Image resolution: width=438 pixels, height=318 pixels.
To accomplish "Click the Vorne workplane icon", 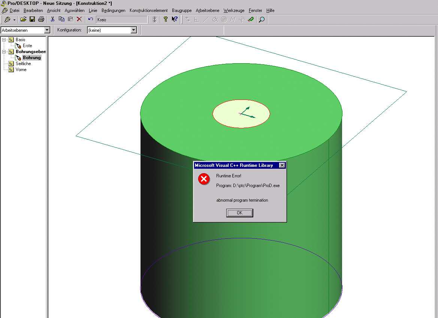I will coord(11,70).
